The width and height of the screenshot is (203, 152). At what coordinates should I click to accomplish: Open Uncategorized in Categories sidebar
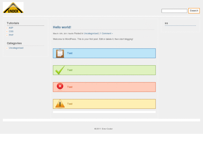tap(16, 48)
